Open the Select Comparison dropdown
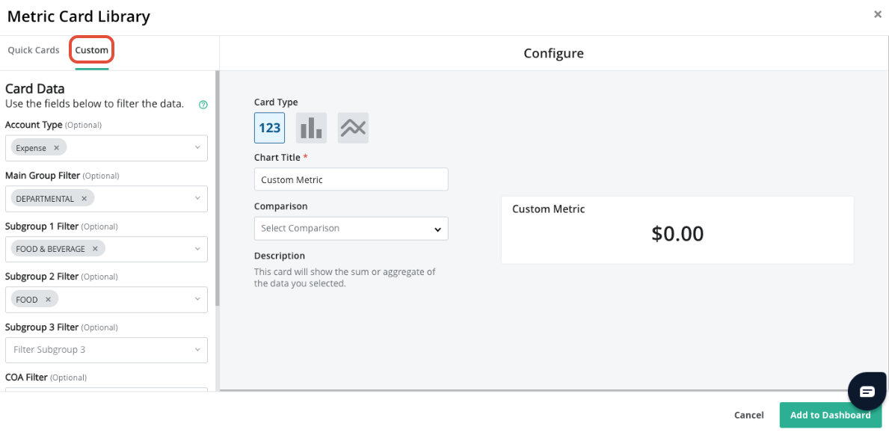Image resolution: width=889 pixels, height=435 pixels. click(351, 229)
